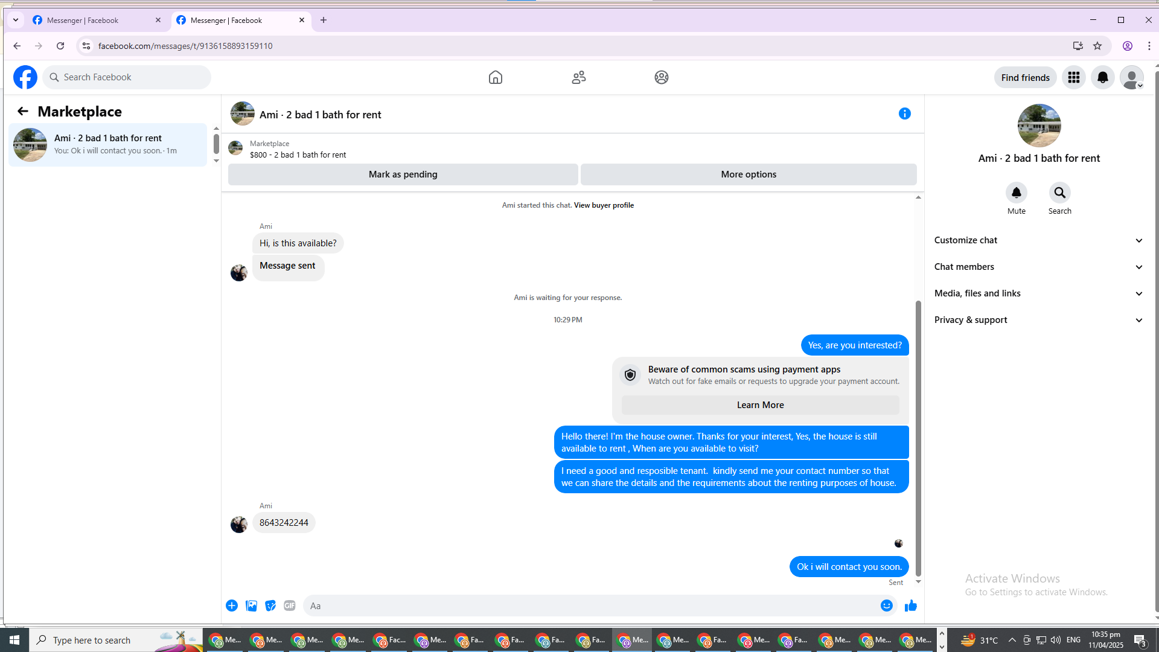
Task: Open listing thumbnail in right panel
Action: (1039, 126)
